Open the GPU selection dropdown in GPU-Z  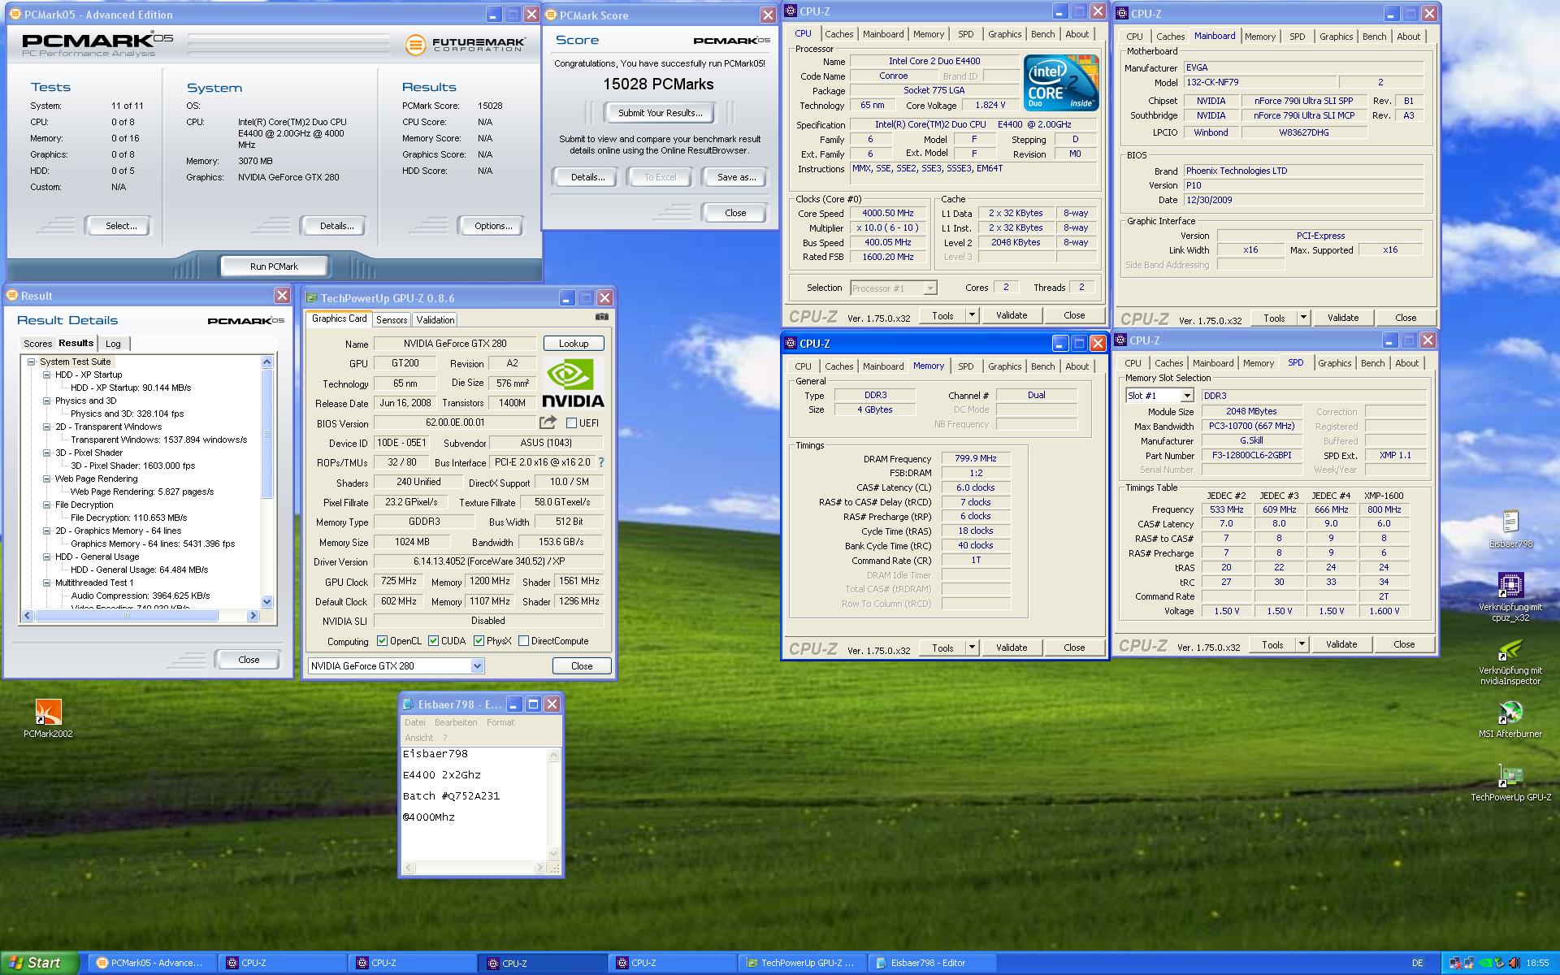[477, 666]
